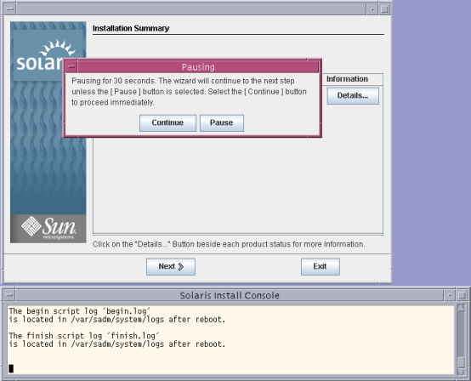Viewport: 471px width, 381px height.
Task: Click console scrollbar up arrow
Action: click(x=461, y=308)
